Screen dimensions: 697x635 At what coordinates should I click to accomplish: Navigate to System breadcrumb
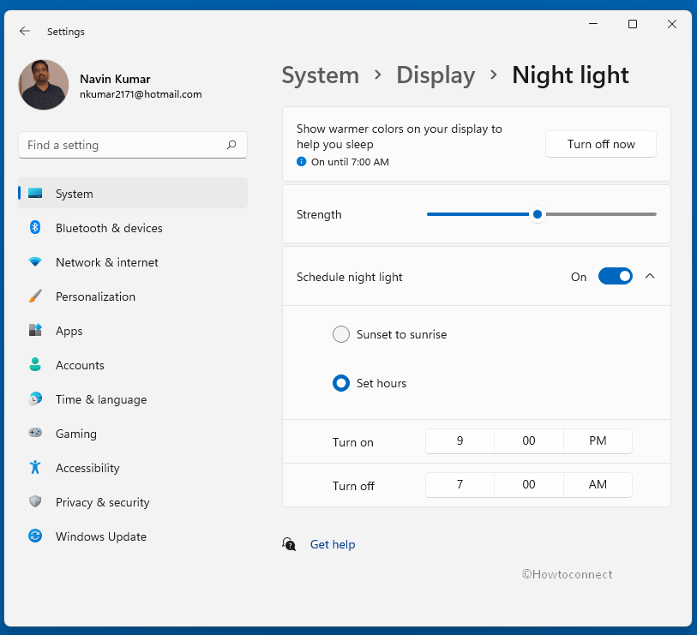pos(321,75)
